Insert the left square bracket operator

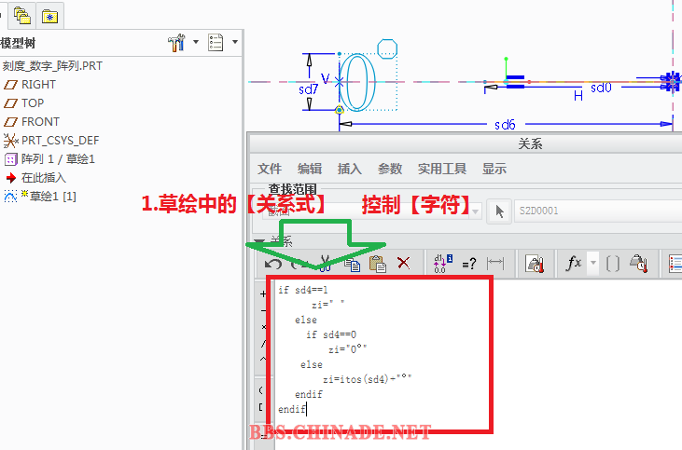[x=260, y=407]
